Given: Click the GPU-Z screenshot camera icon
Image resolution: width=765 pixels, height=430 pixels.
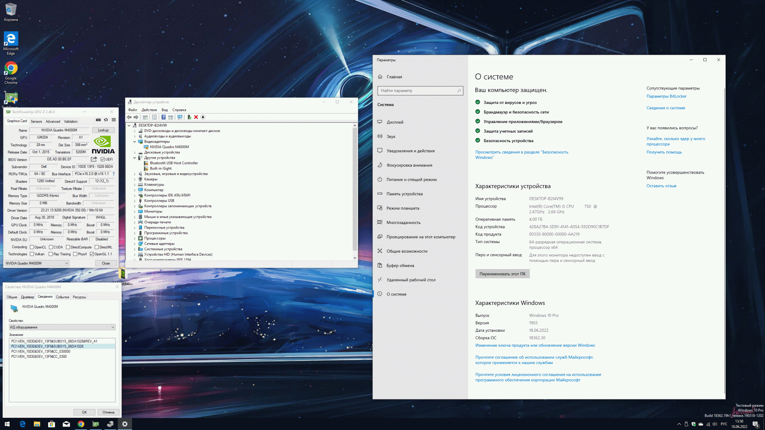Looking at the screenshot, I should [x=98, y=120].
